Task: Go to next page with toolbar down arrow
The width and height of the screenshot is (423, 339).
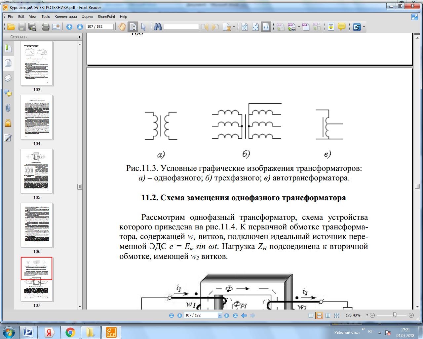Action: (x=80, y=27)
